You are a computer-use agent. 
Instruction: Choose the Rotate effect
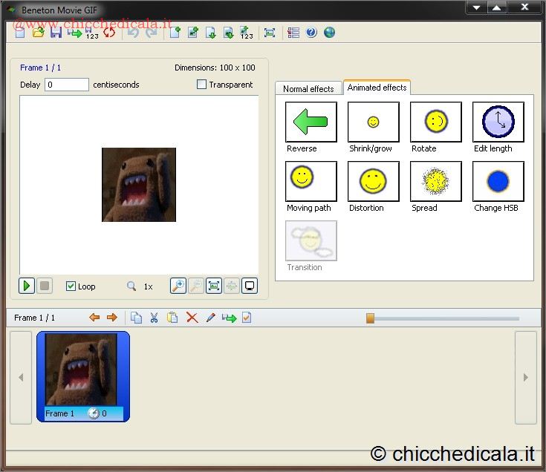[435, 122]
